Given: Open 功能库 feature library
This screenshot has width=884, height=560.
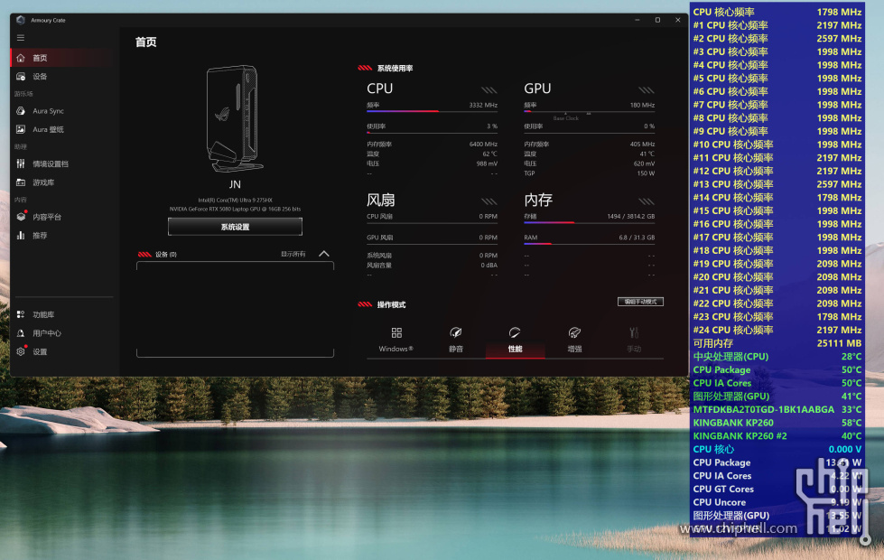Looking at the screenshot, I should 64,314.
